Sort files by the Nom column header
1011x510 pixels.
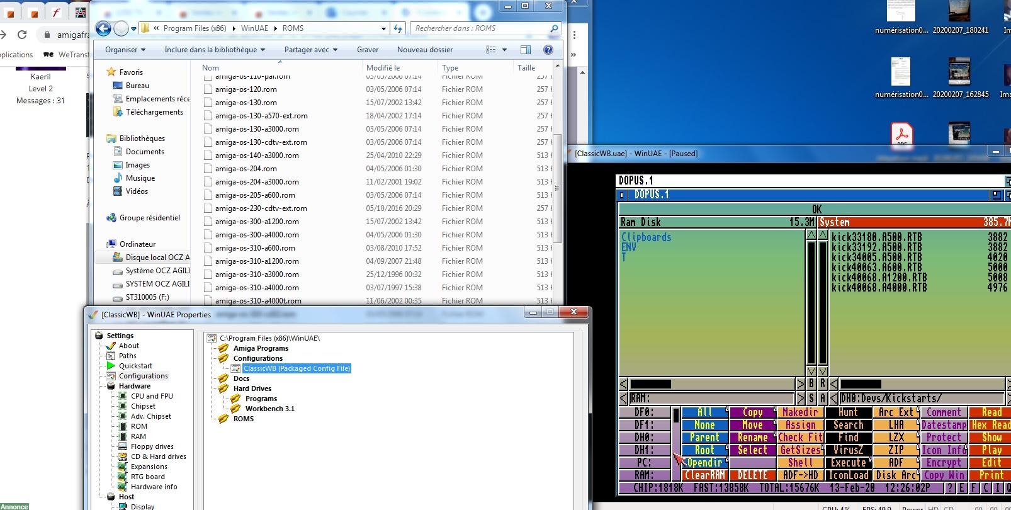pyautogui.click(x=211, y=68)
